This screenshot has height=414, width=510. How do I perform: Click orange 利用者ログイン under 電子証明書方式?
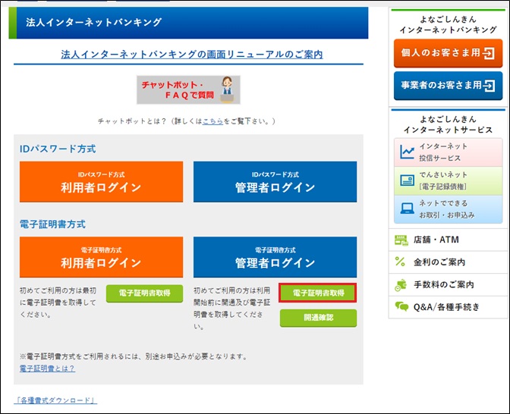pos(101,257)
